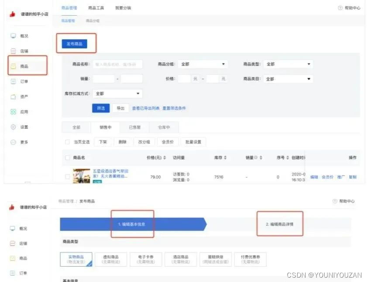Click the shop thumbs-up logo in the upper screenshot
368x282 pixels.
[12, 14]
